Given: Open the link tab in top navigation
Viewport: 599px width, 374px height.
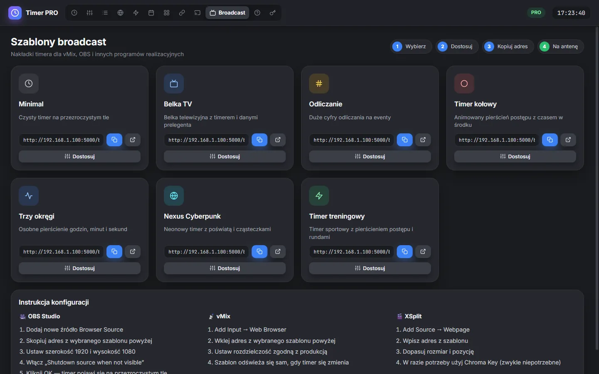Looking at the screenshot, I should tap(182, 13).
